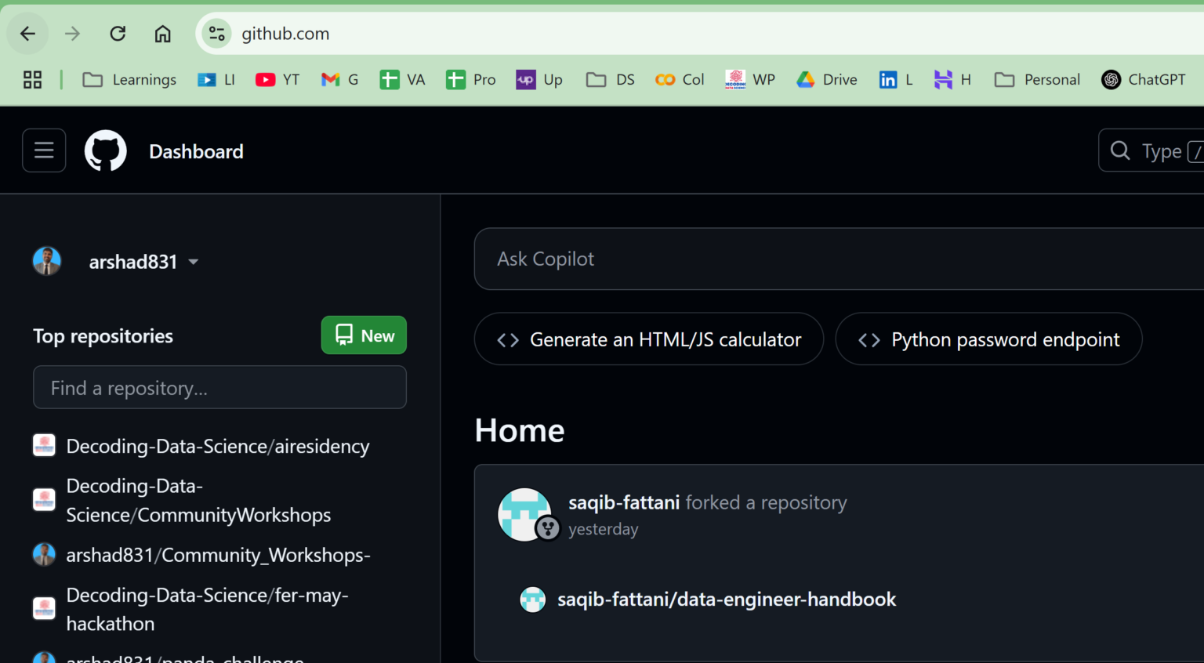Open the Learnings bookmarks folder
The image size is (1204, 663).
point(129,79)
